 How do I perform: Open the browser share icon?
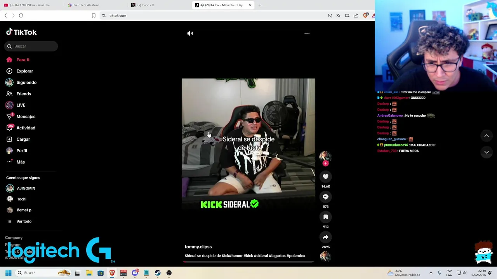(x=356, y=15)
